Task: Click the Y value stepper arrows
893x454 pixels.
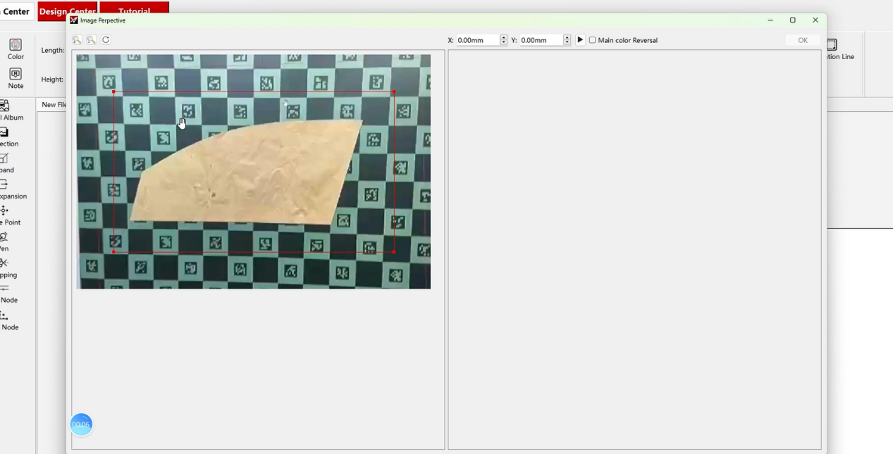Action: pos(567,40)
